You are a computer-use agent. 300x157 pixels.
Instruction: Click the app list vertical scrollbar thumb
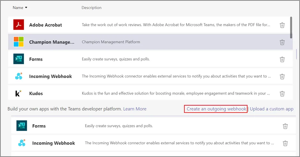tap(291, 27)
